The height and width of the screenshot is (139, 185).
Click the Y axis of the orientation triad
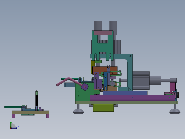click(x=11, y=125)
